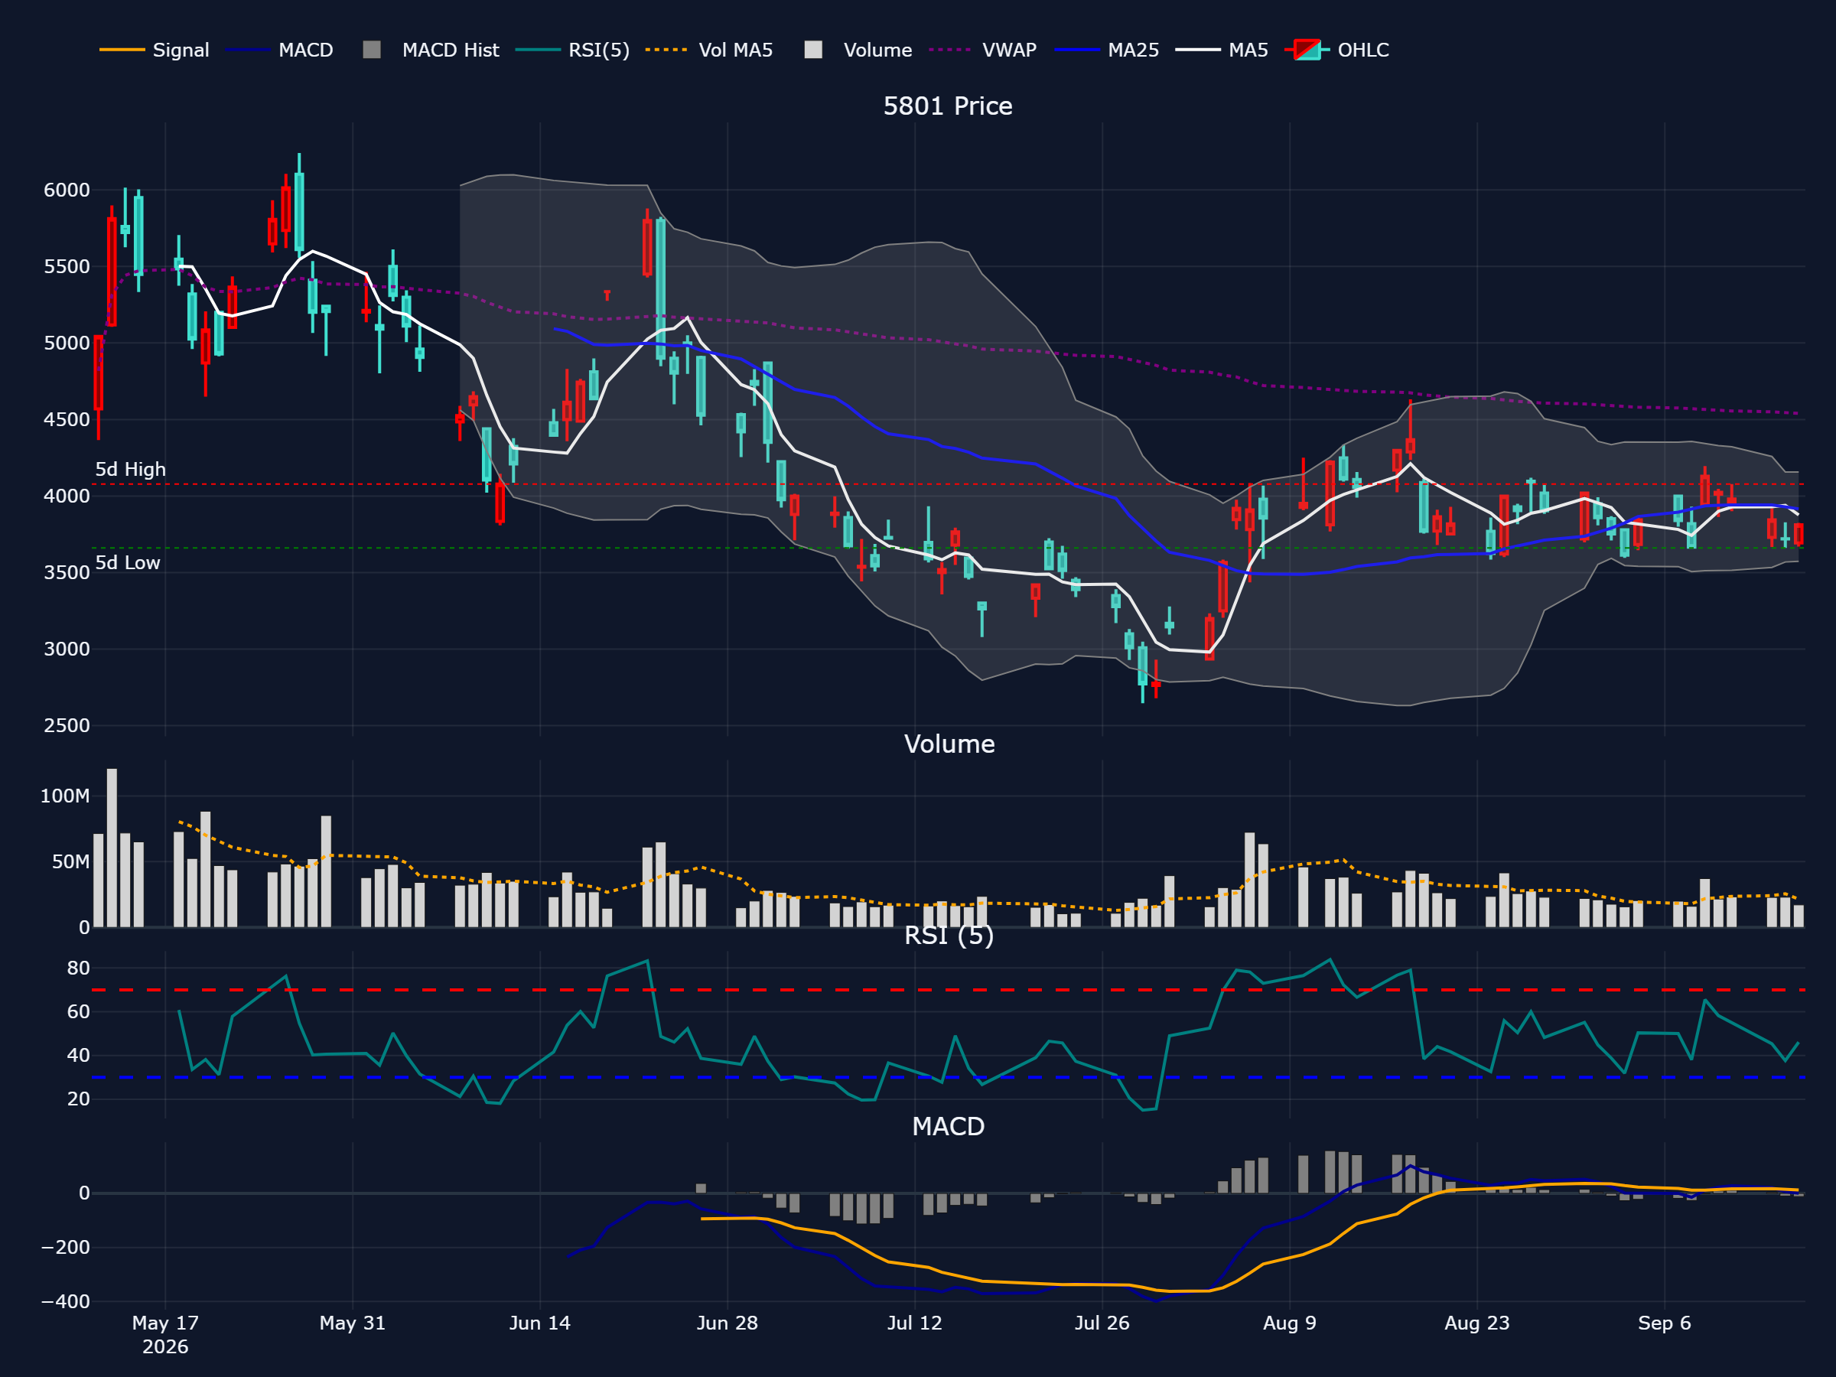The image size is (1836, 1377).
Task: Click the "Jun 14" date axis label
Action: pyautogui.click(x=539, y=1323)
